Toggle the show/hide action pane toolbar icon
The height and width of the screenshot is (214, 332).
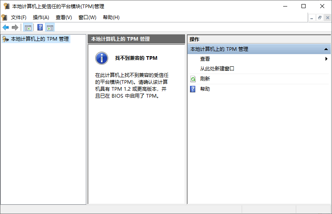pyautogui.click(x=50, y=28)
